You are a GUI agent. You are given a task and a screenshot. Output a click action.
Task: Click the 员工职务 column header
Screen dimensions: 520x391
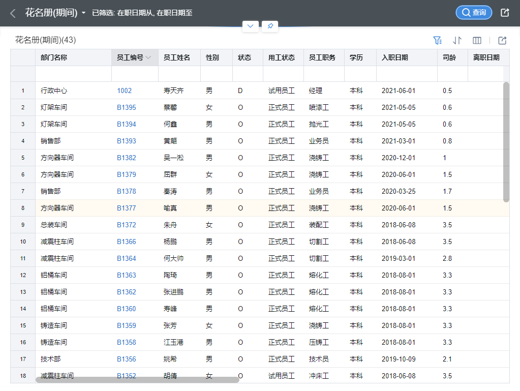pos(324,57)
